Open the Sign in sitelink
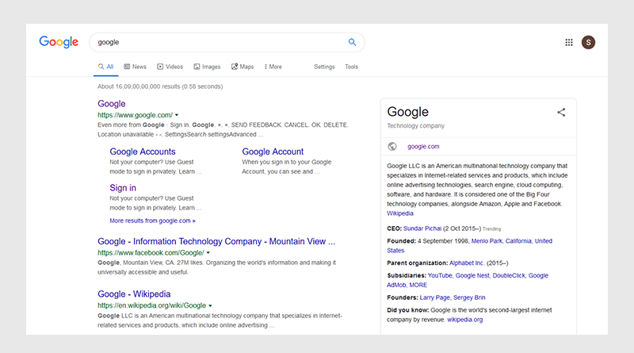 pos(123,188)
